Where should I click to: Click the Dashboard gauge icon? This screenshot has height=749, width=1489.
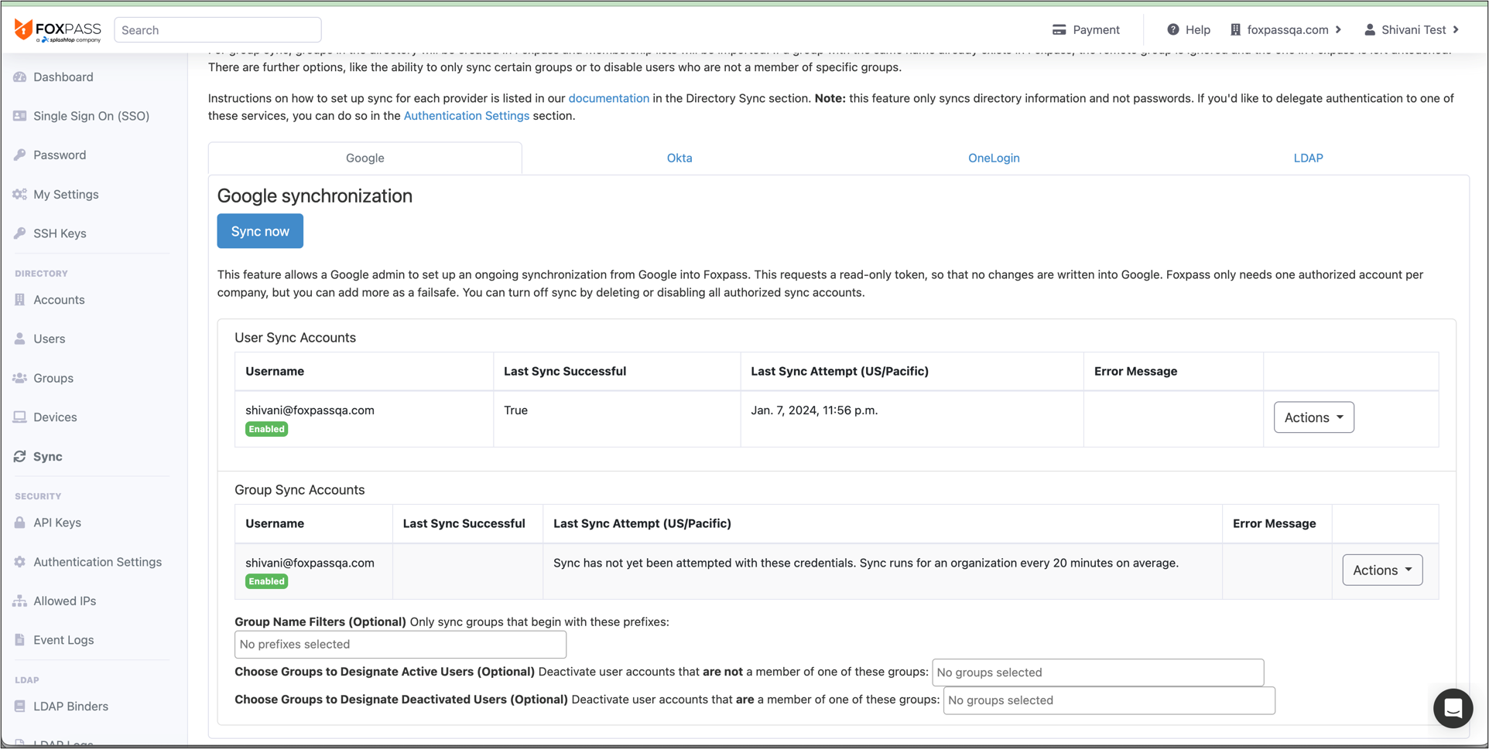[20, 77]
